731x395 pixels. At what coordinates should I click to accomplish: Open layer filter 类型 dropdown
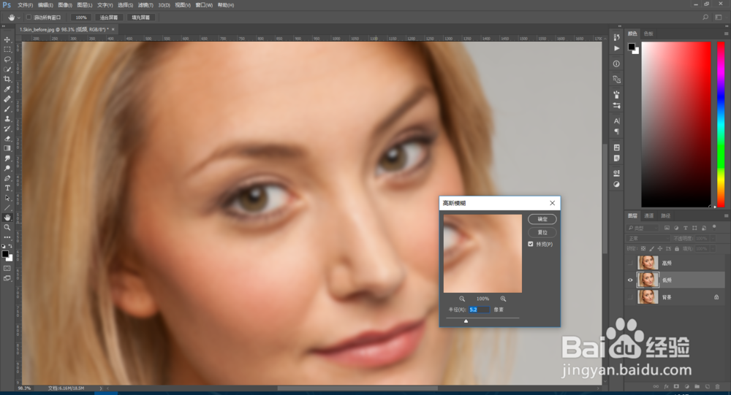click(x=643, y=228)
